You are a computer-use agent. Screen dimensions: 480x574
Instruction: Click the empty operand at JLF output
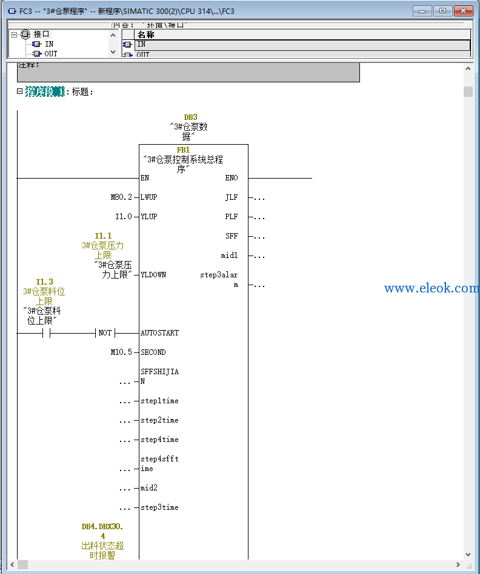click(x=259, y=198)
